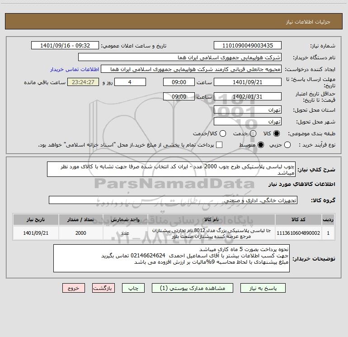
Task: Click the خروج exit button
Action: pyautogui.click(x=74, y=288)
